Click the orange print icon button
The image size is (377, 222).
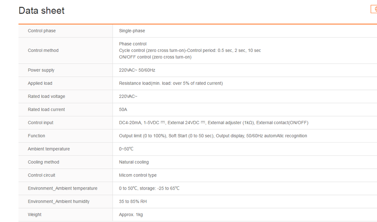point(374,9)
